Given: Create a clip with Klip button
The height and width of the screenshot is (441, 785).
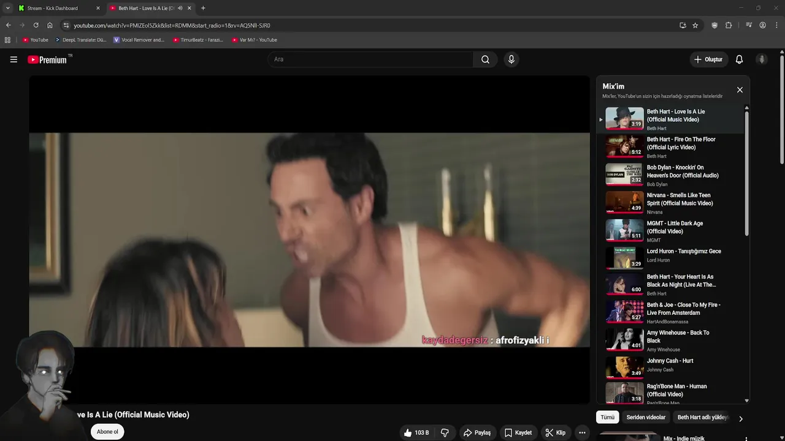Looking at the screenshot, I should 556,432.
